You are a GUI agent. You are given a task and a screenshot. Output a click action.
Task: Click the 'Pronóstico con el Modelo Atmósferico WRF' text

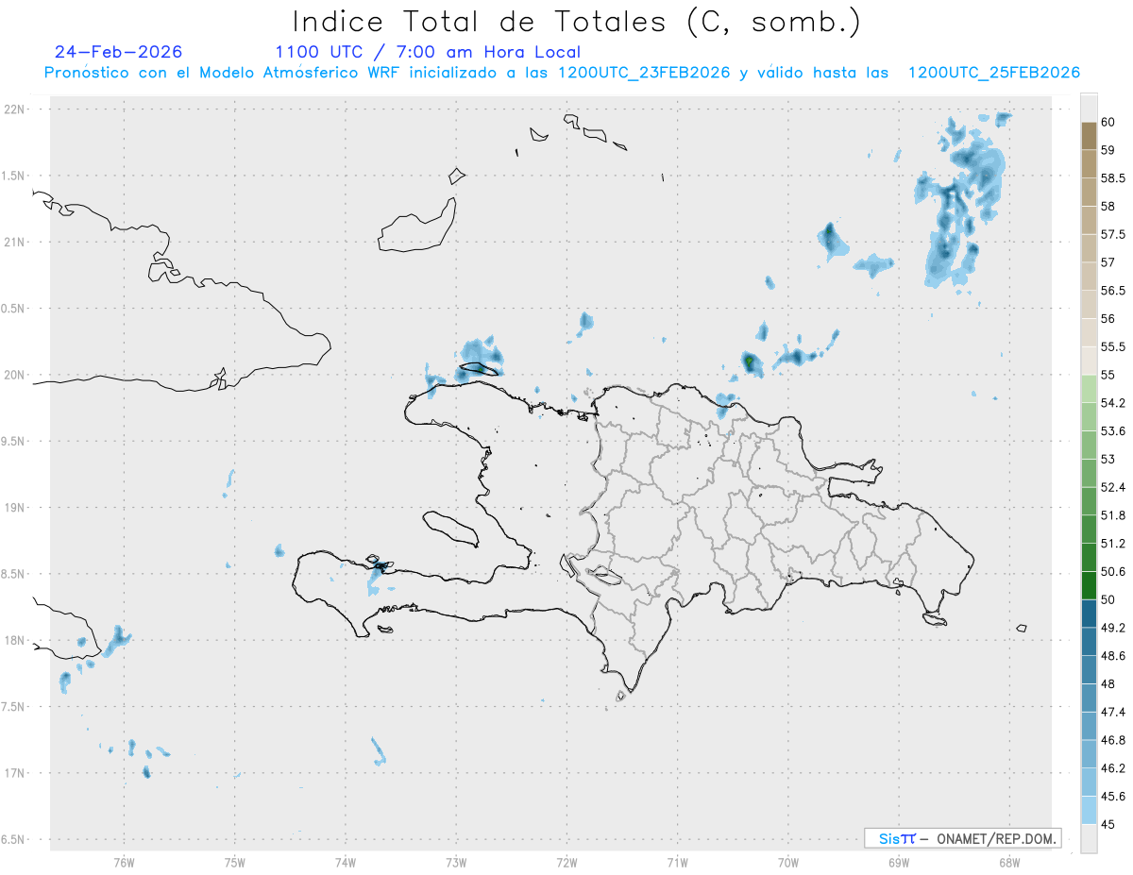tap(224, 73)
